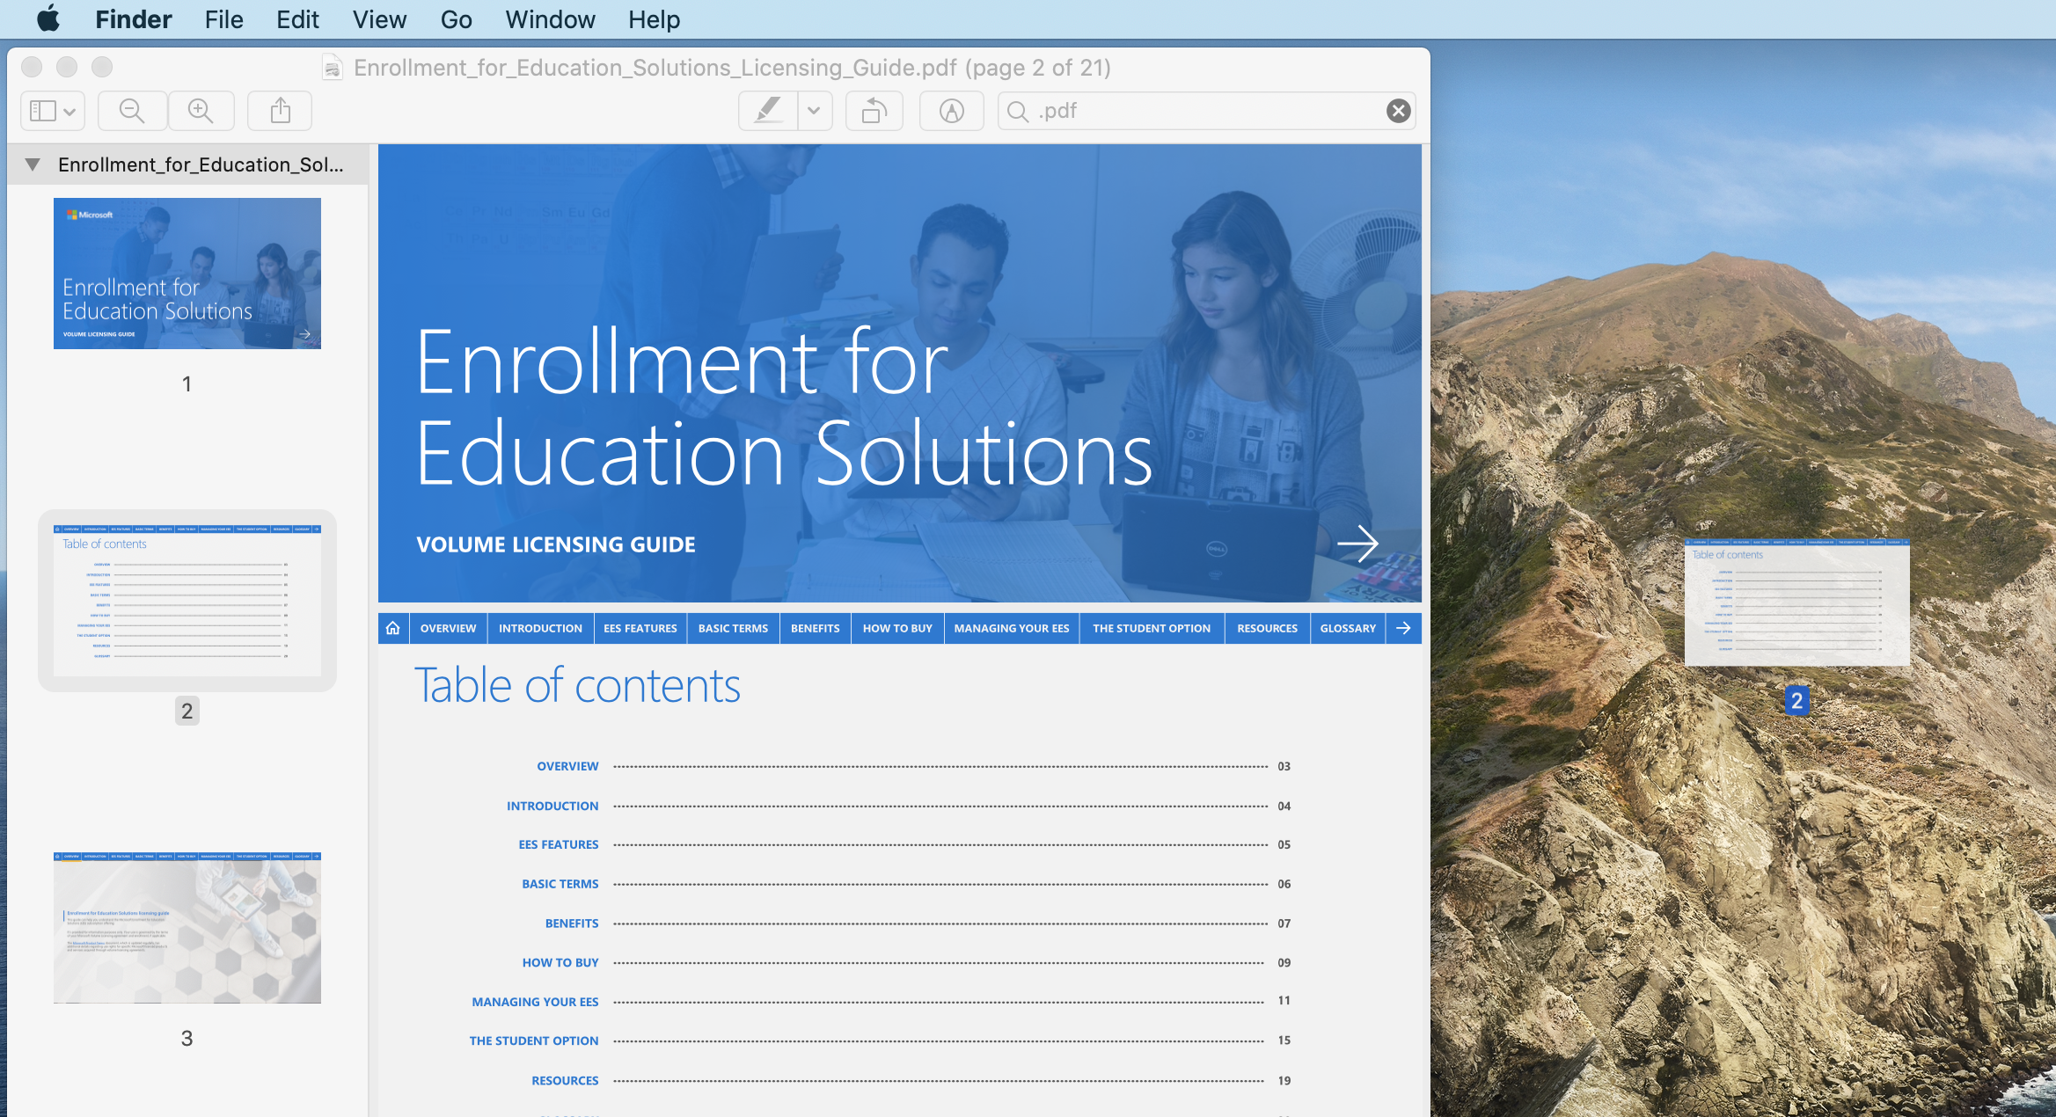Click the GLOSSARY navigation tab

[x=1347, y=628]
